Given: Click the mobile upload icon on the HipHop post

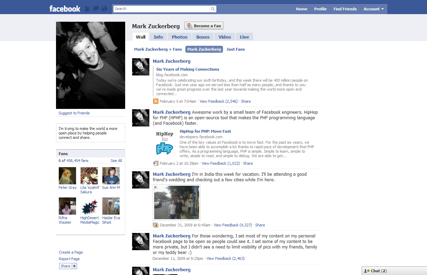Looking at the screenshot, I should click(156, 163).
